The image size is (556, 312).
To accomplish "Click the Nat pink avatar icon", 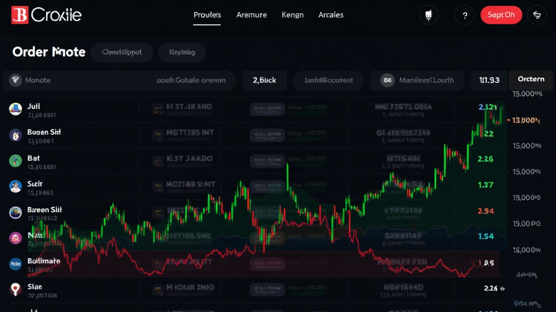I will point(15,238).
